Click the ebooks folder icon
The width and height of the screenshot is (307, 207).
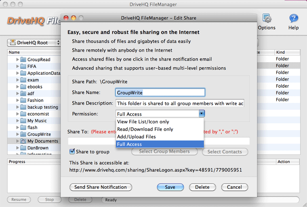point(23,87)
